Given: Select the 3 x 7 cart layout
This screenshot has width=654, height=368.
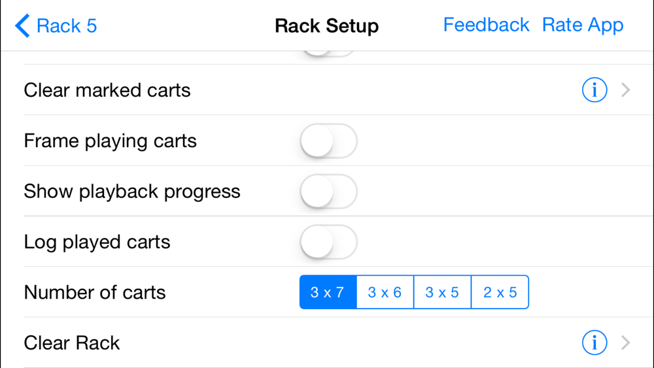Looking at the screenshot, I should pyautogui.click(x=328, y=292).
